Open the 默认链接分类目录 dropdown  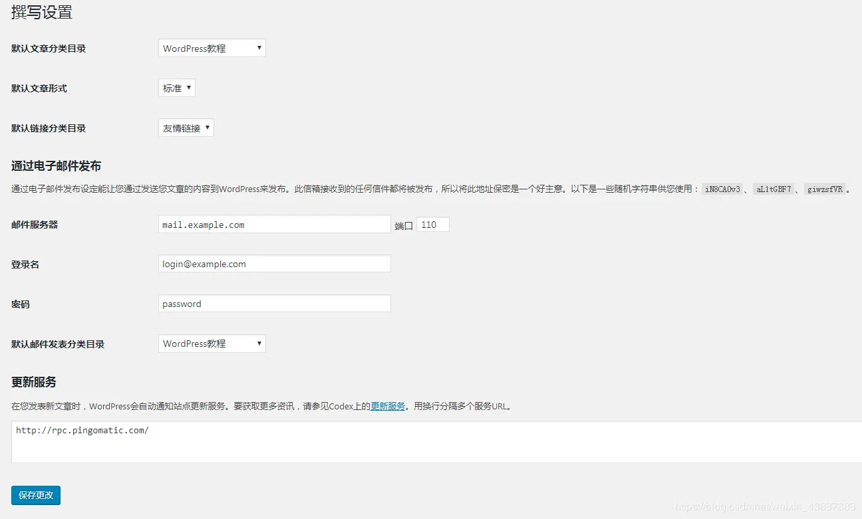186,128
